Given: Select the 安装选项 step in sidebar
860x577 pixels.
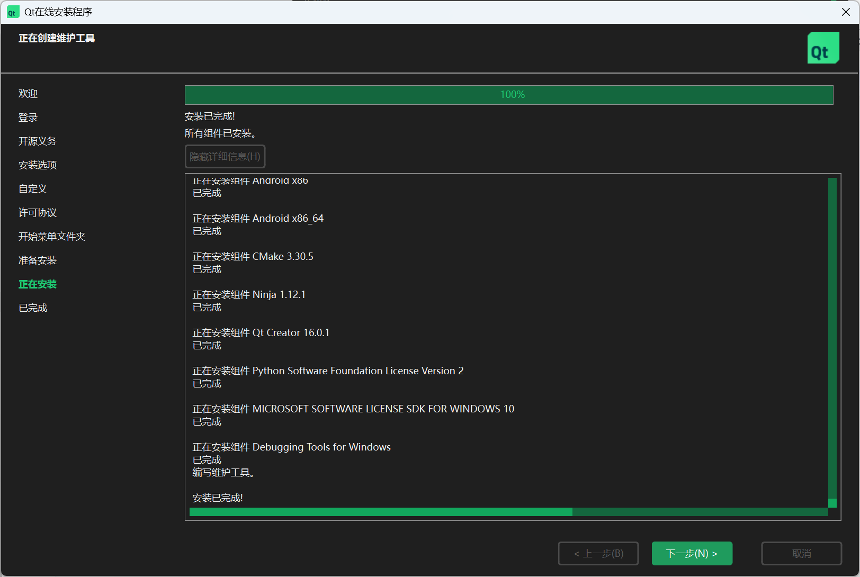Looking at the screenshot, I should click(38, 165).
